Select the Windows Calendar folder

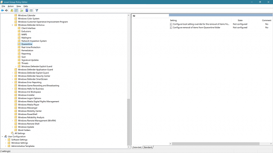pos(27,16)
